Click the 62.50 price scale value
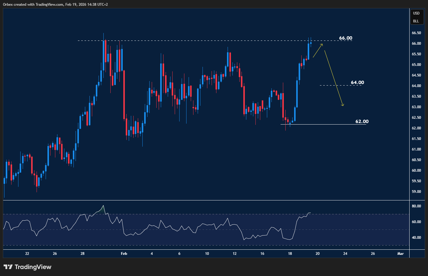The height and width of the screenshot is (276, 428). [x=416, y=118]
